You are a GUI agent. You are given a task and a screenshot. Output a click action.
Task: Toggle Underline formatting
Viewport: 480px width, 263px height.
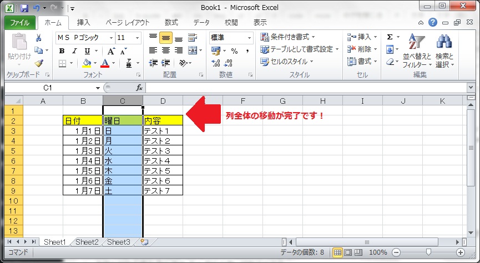tap(87, 51)
